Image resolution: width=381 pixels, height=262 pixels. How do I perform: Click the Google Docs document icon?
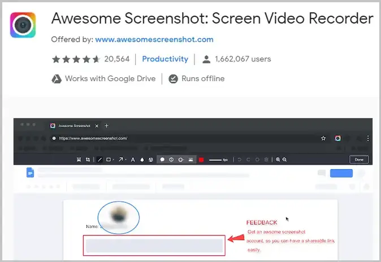click(30, 172)
